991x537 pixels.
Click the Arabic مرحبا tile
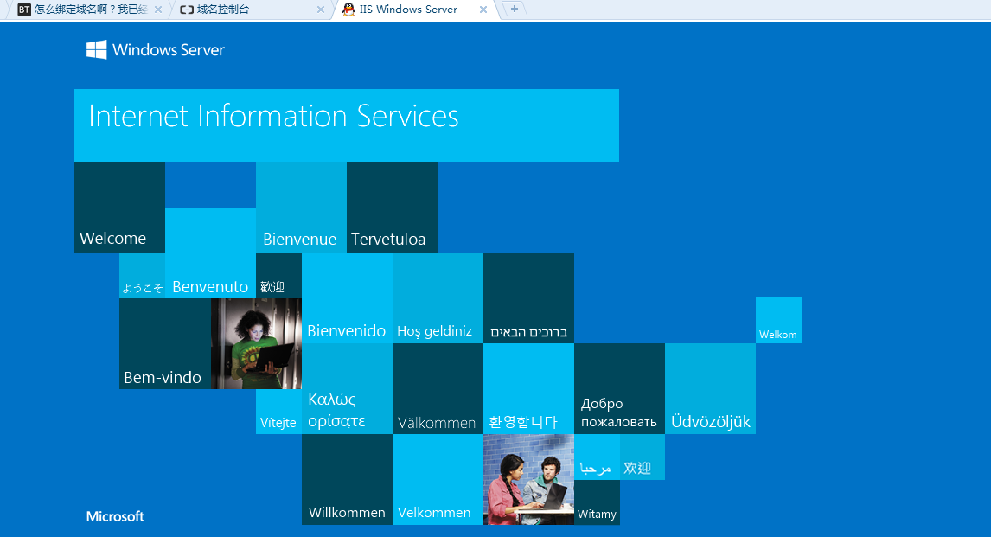[x=597, y=457]
